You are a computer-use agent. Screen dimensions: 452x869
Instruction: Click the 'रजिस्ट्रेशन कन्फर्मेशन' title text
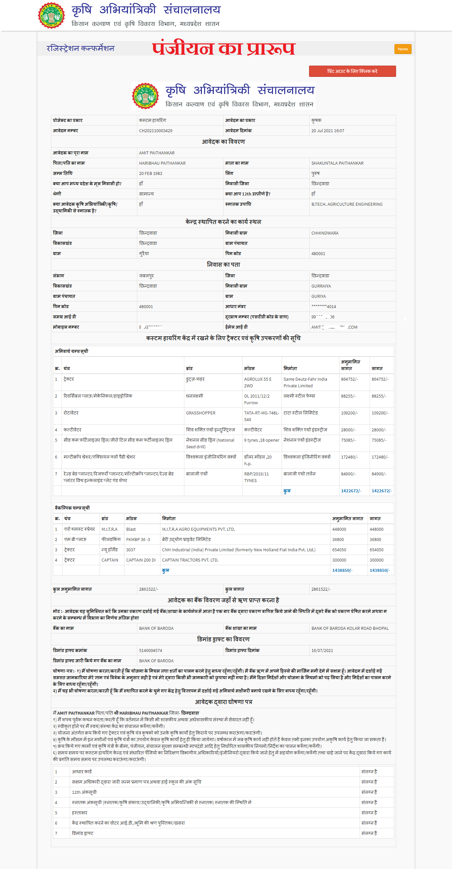click(x=80, y=49)
